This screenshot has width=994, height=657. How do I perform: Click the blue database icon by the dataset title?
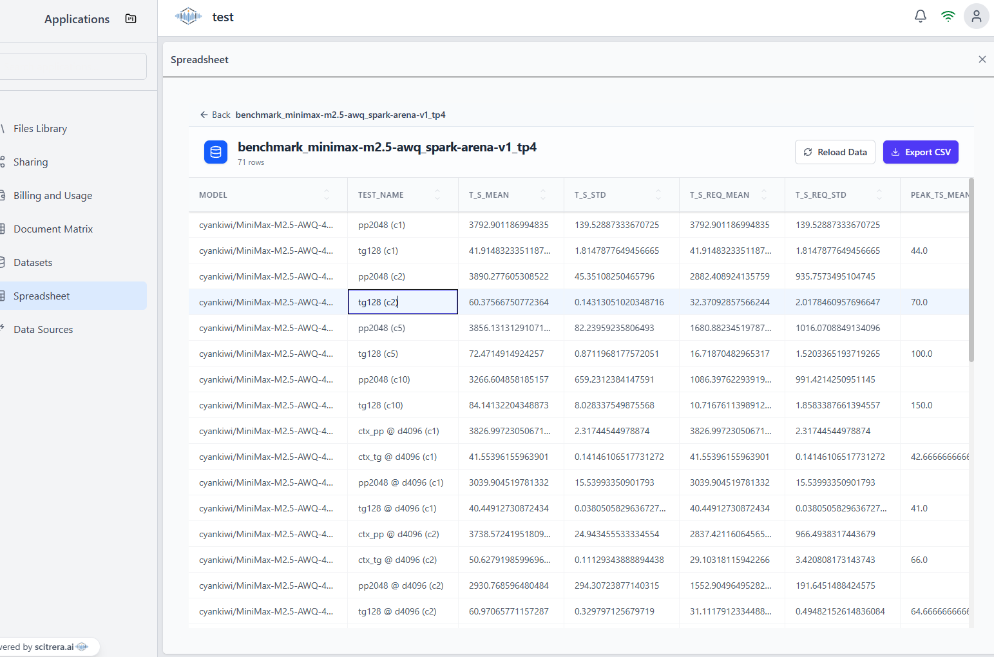click(216, 152)
